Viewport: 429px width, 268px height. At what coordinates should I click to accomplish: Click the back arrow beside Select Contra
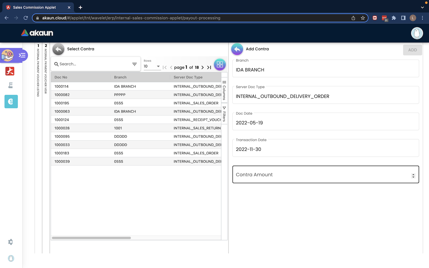[58, 49]
